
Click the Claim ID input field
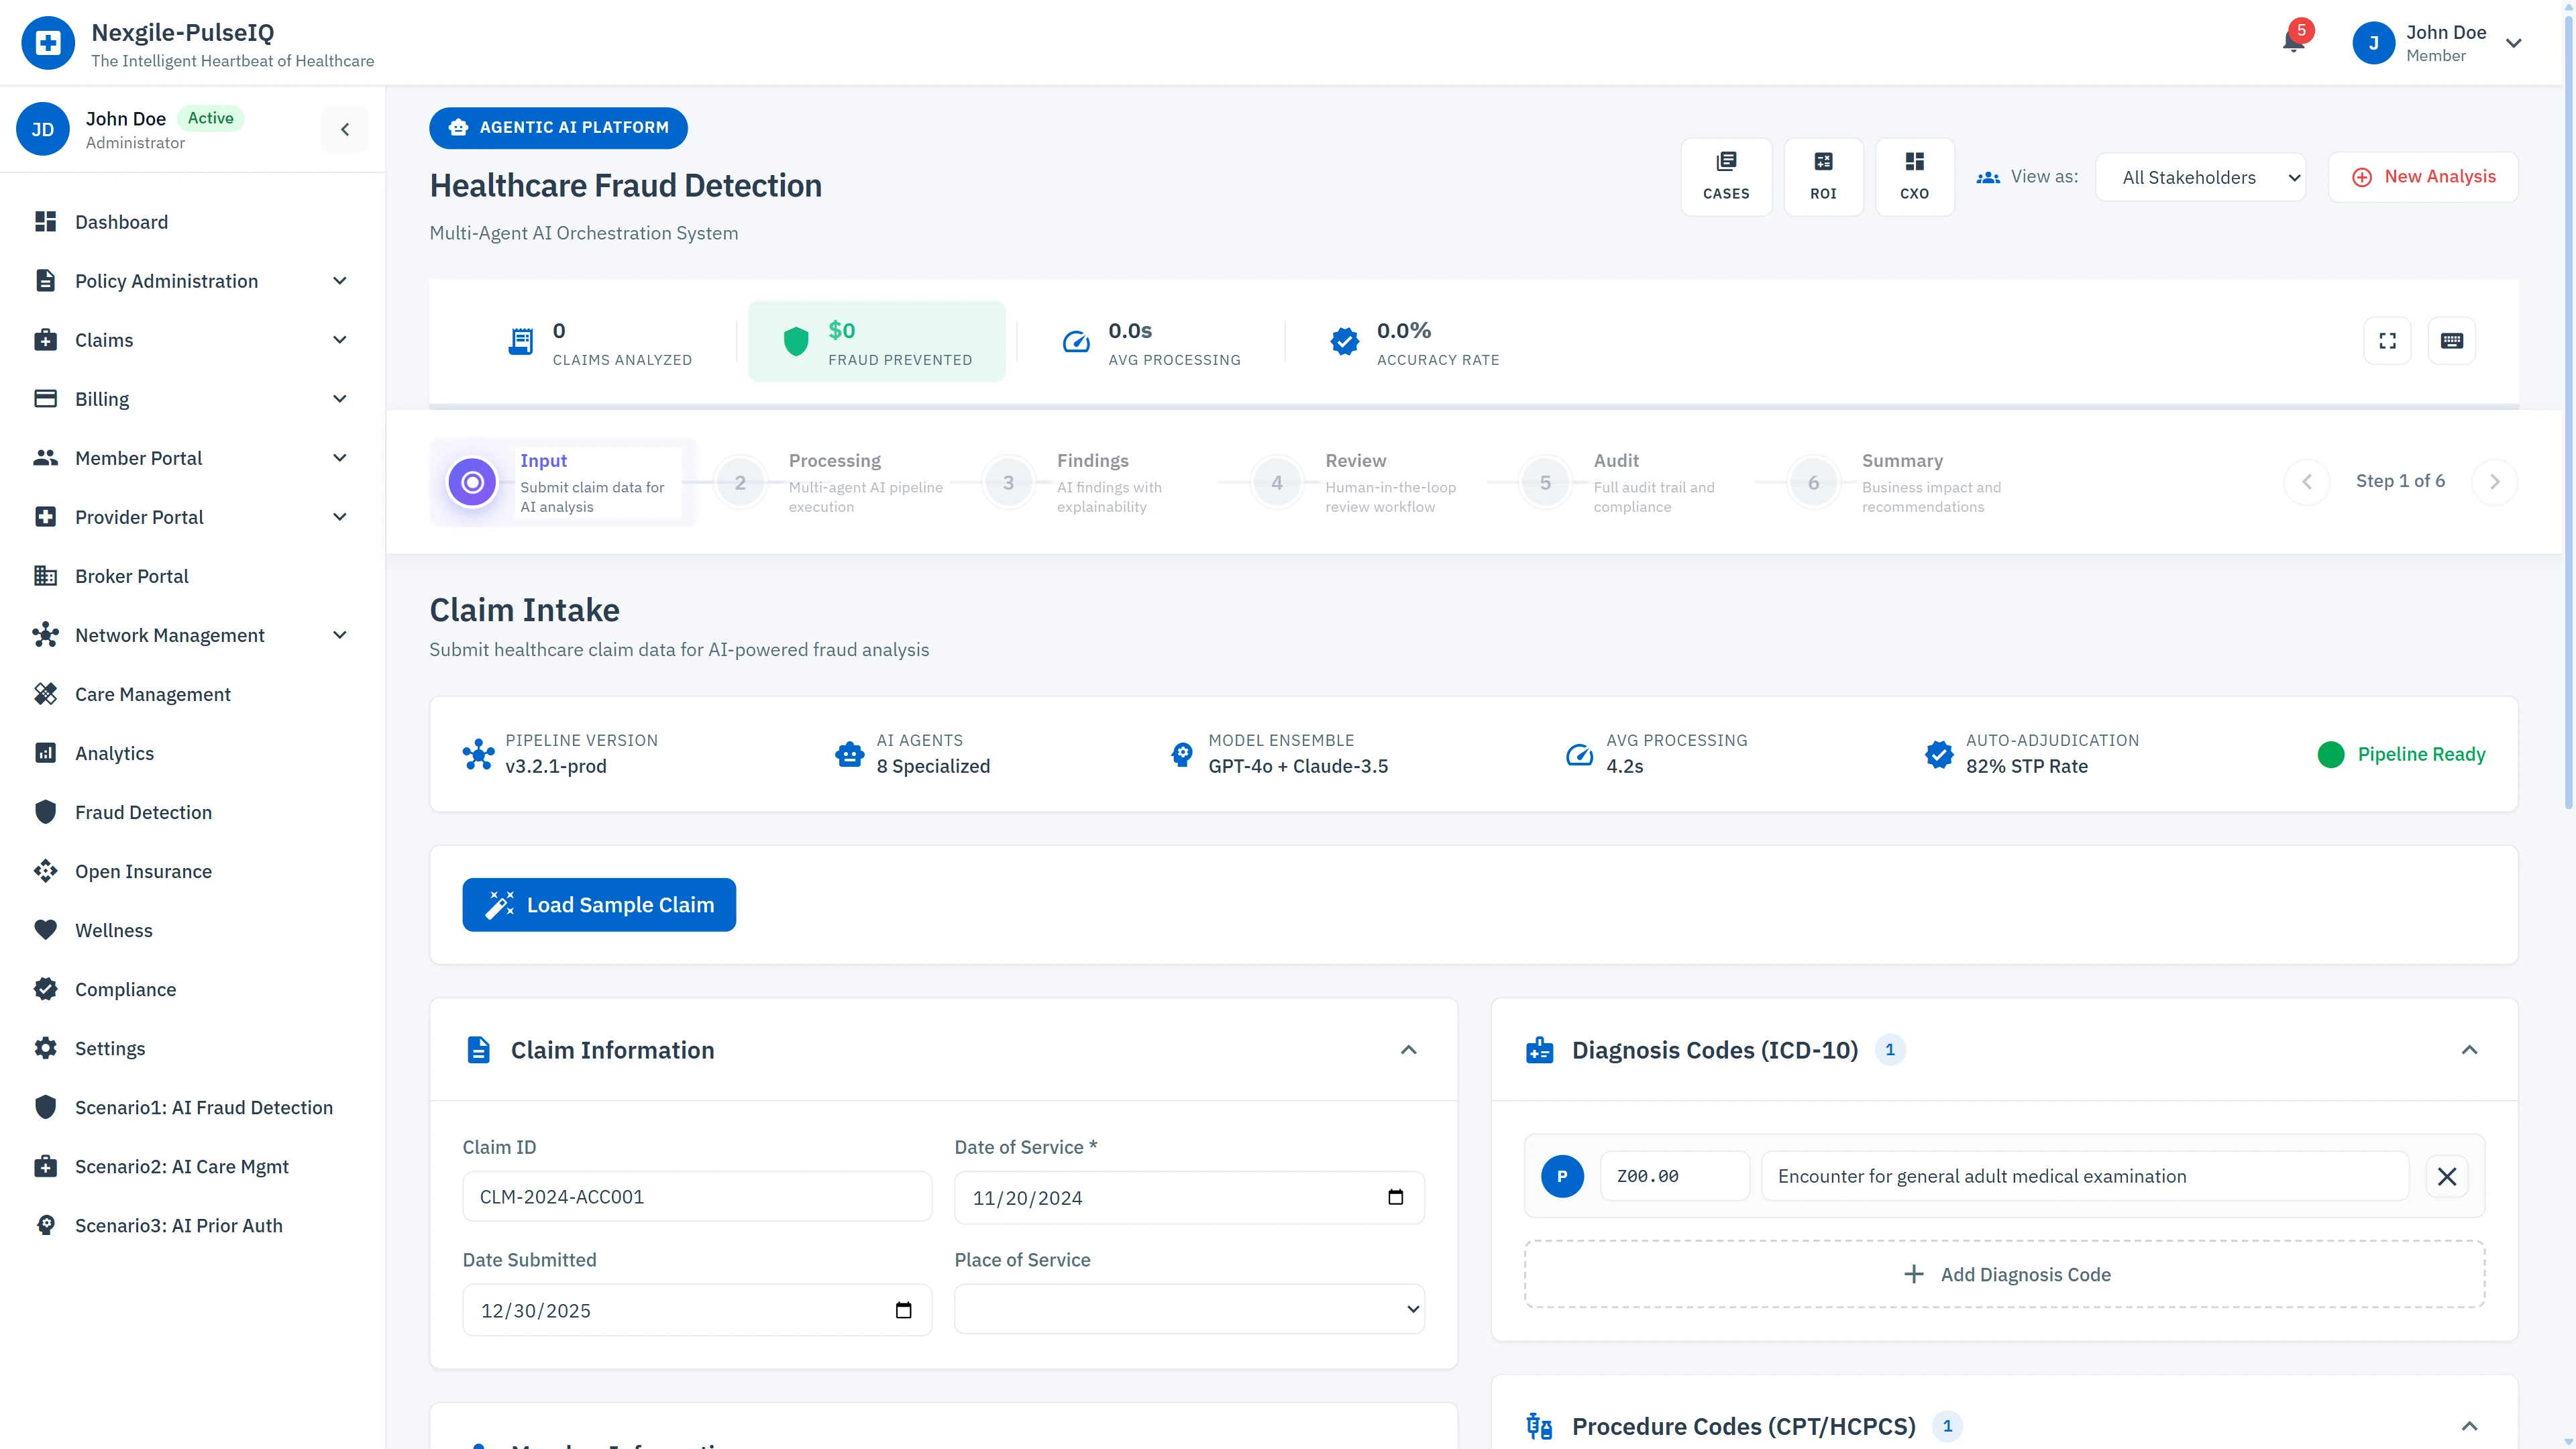[x=697, y=1196]
